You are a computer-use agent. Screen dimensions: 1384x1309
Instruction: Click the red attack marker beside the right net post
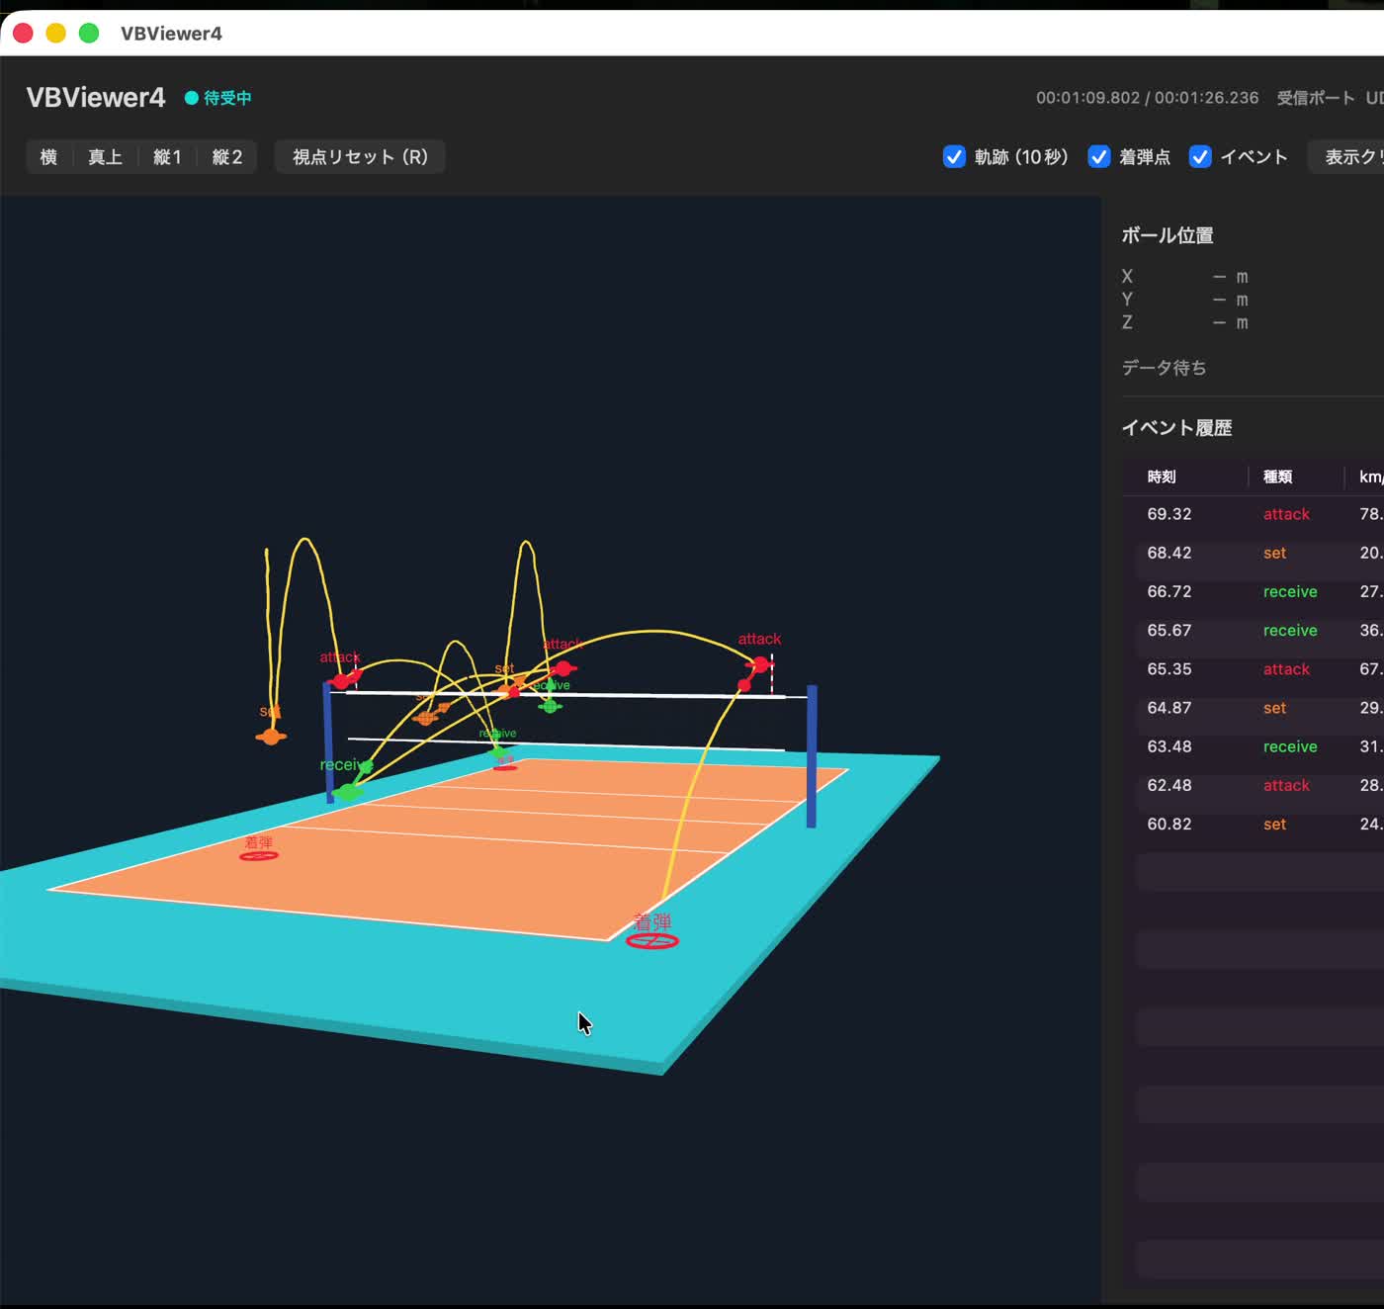click(760, 663)
